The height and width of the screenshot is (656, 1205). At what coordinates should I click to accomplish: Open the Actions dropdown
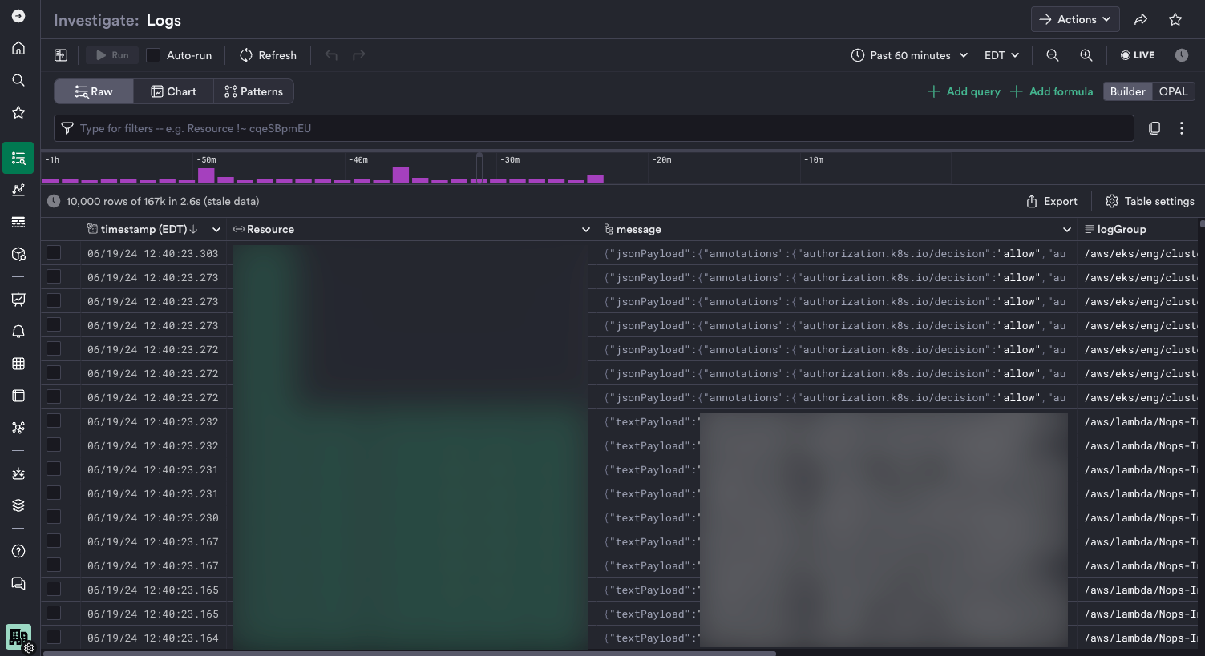click(1075, 19)
